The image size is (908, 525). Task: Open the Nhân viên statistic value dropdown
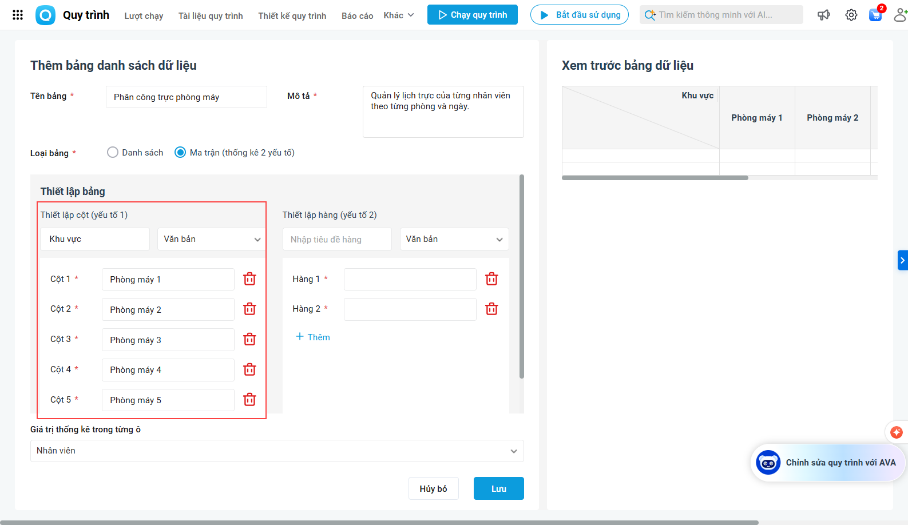[x=277, y=451]
